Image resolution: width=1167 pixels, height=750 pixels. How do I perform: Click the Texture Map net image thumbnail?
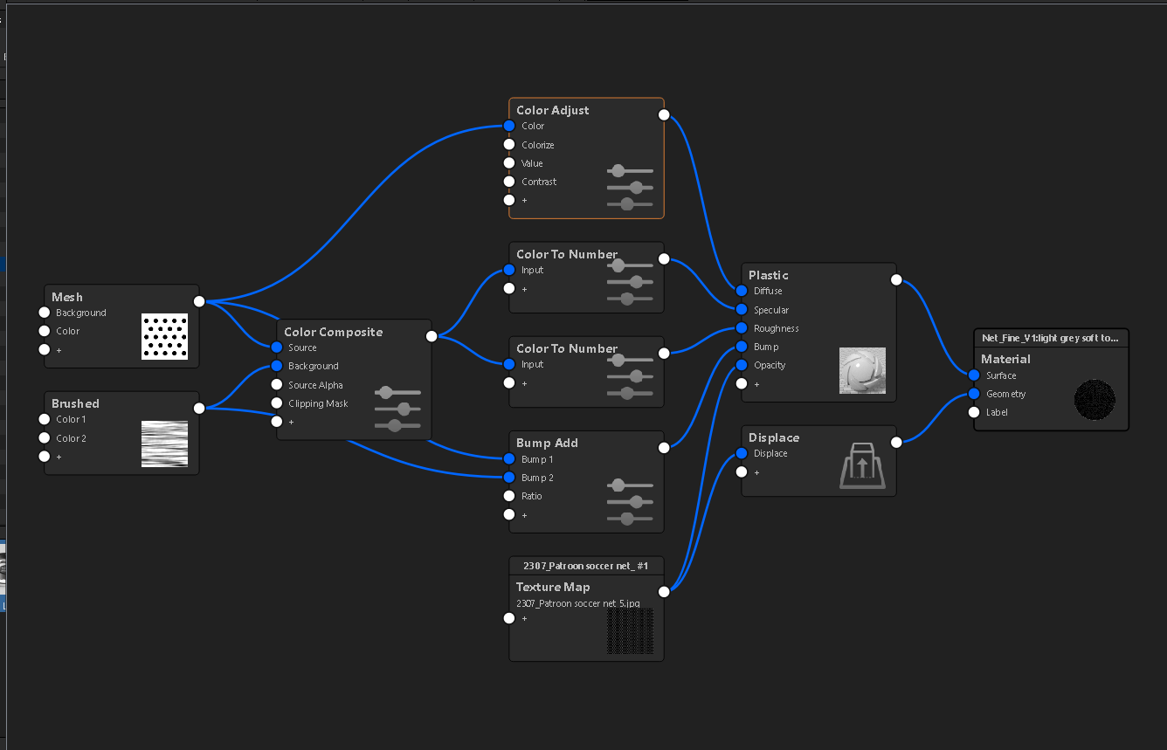pos(630,631)
